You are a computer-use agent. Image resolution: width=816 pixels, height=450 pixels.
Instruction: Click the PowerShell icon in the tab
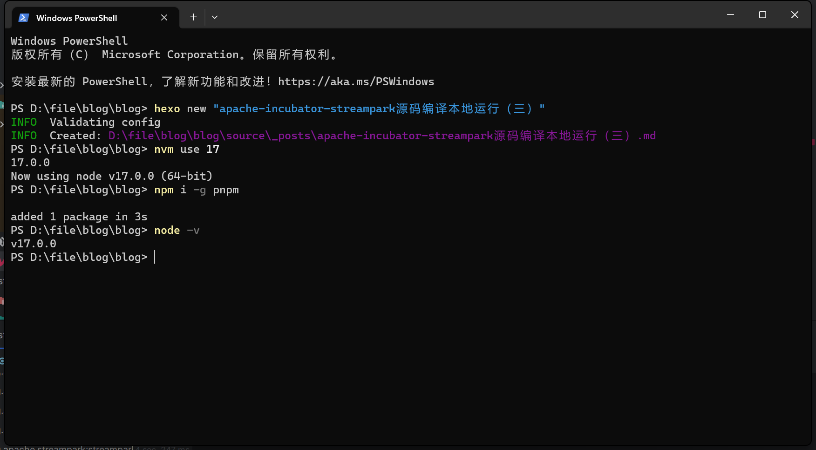click(23, 18)
